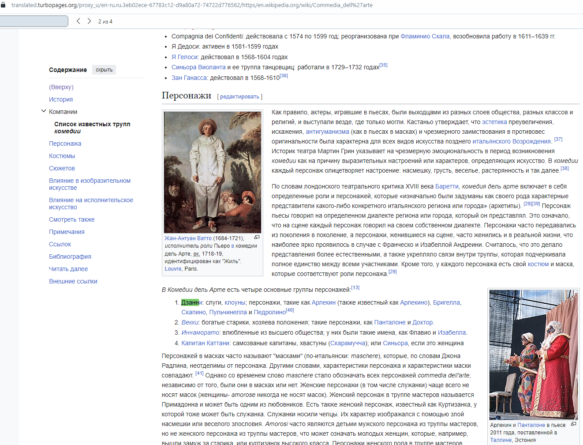The width and height of the screenshot is (583, 445).
Task: Open the highlighted Дзанни link
Action: coord(192,302)
